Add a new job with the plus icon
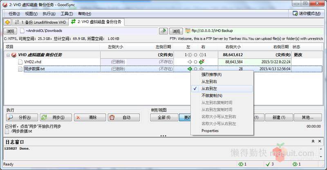This screenshot has width=327, height=170. point(7,22)
